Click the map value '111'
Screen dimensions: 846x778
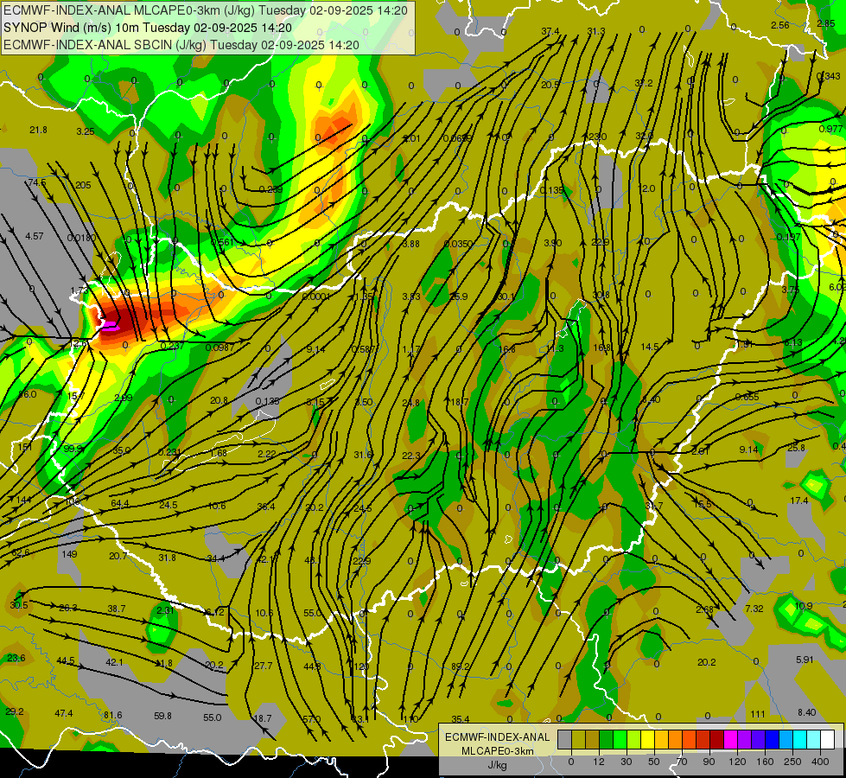[758, 714]
